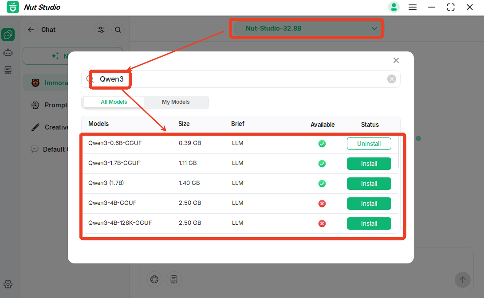The image size is (484, 298).
Task: Click the Chat panel title
Action: [48, 30]
